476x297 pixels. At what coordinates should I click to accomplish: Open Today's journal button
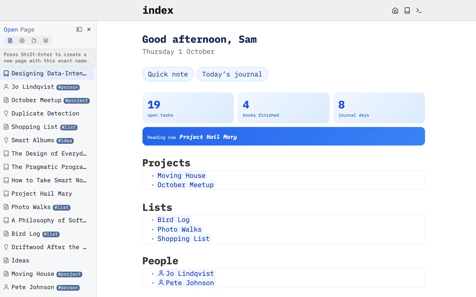[232, 74]
